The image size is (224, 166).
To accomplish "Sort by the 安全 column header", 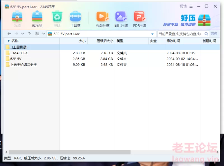I will tap(157, 41).
